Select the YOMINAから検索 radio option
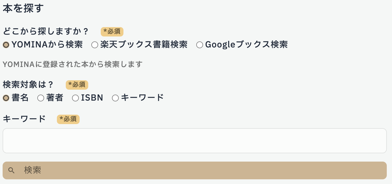 tap(6, 45)
